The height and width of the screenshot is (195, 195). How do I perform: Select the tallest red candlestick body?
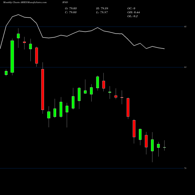click(43, 89)
